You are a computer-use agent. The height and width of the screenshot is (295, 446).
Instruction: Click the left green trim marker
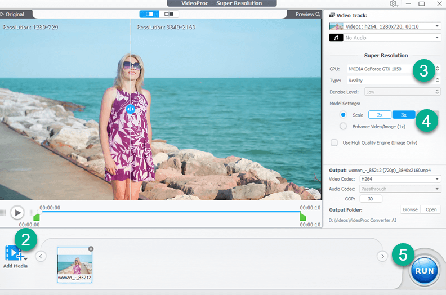point(37,218)
